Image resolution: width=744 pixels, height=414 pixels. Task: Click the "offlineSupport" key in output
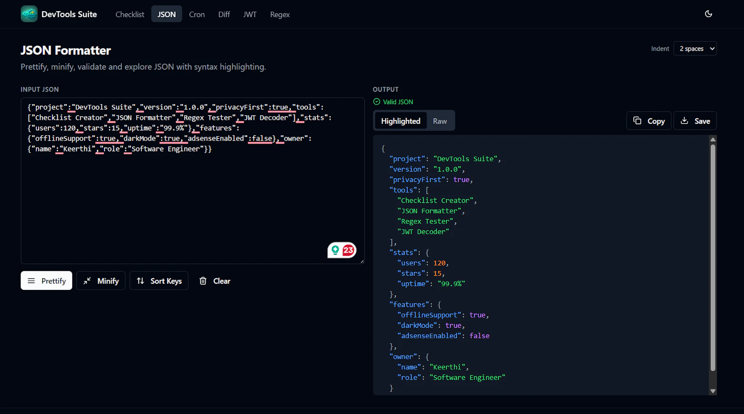pyautogui.click(x=429, y=315)
